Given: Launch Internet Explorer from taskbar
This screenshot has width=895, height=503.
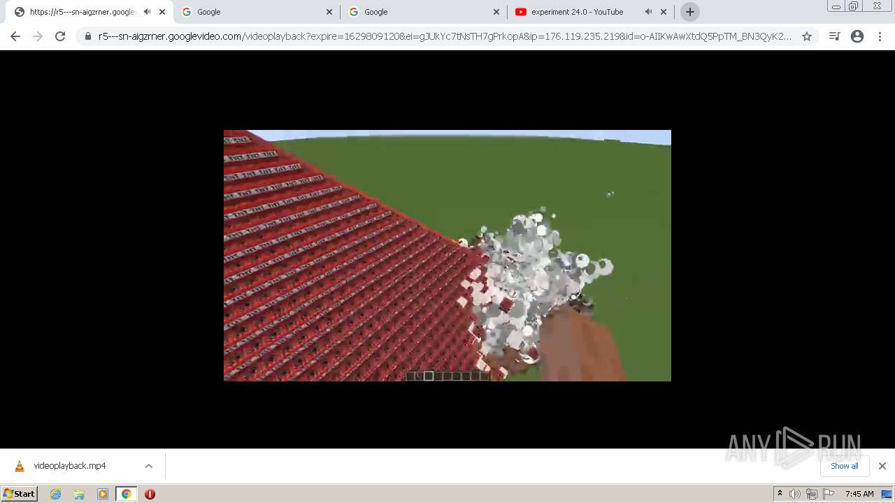Looking at the screenshot, I should 56,494.
